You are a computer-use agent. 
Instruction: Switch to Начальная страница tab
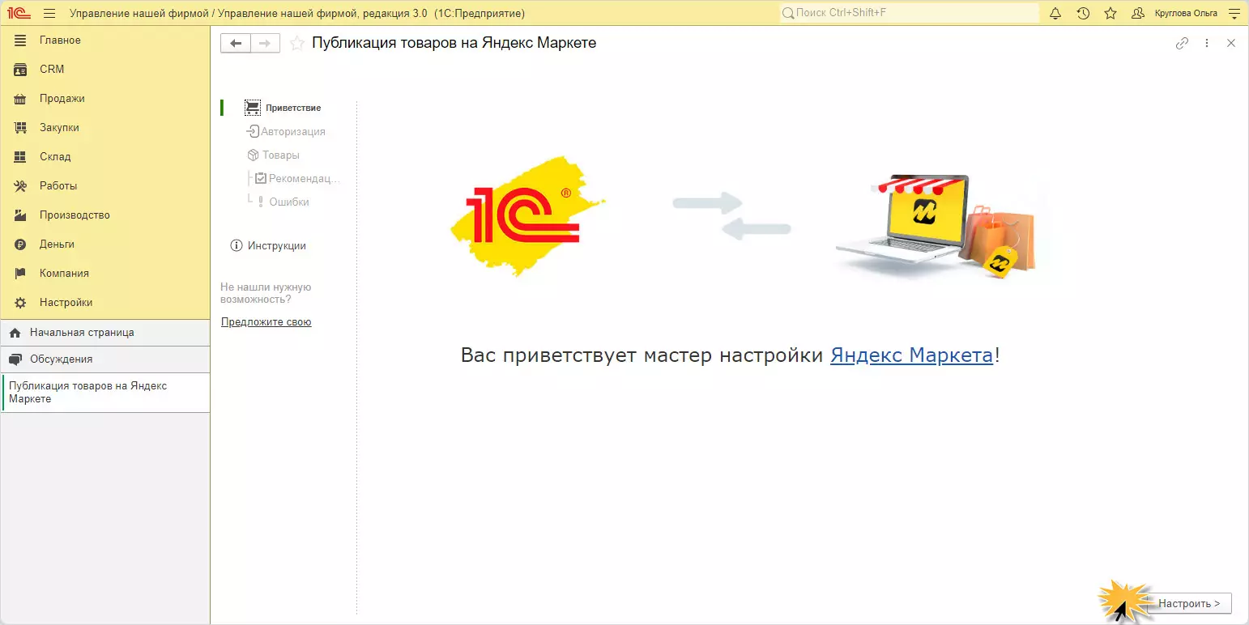[x=105, y=333]
